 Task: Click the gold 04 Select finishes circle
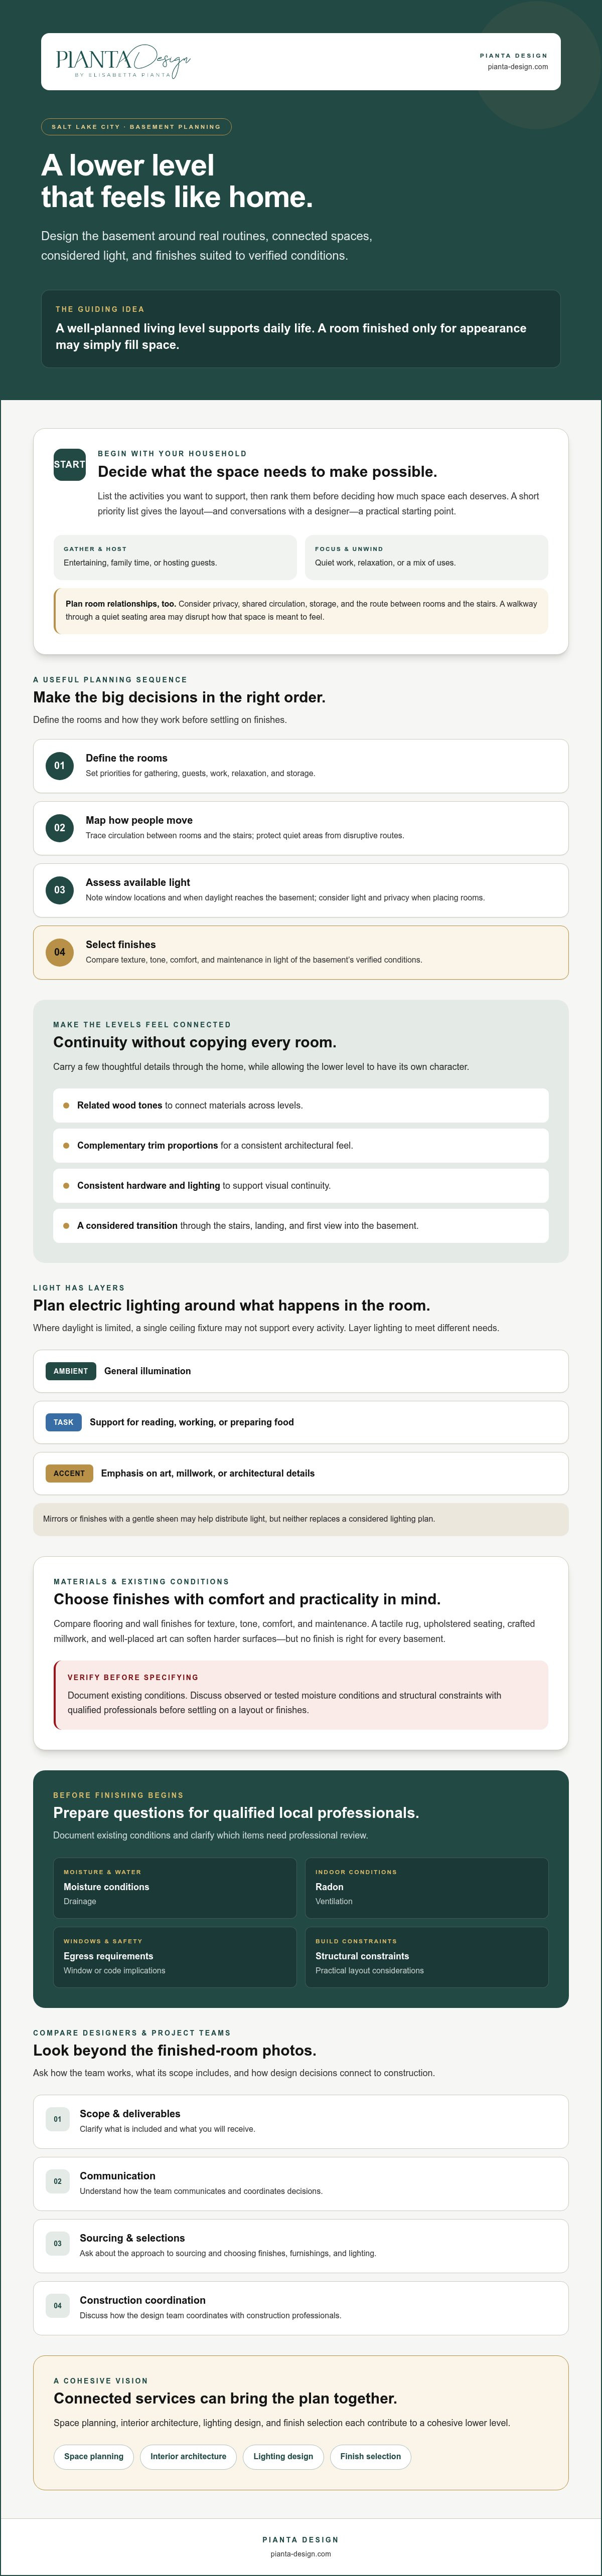tap(60, 952)
